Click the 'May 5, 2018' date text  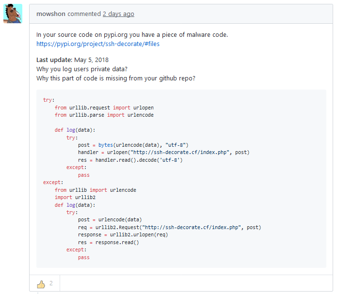[x=91, y=60]
